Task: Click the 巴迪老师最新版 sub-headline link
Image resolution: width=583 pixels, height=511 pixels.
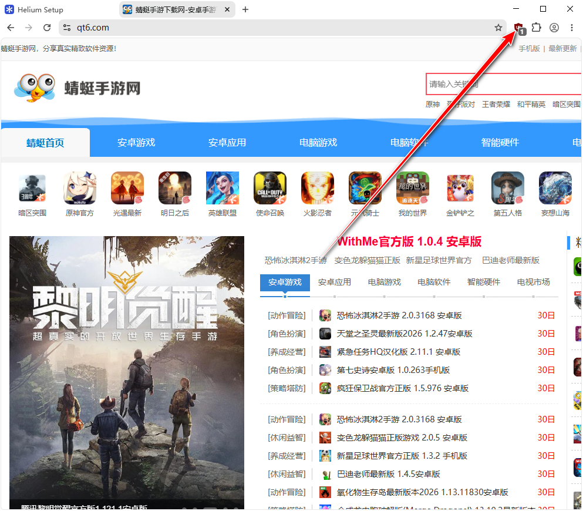Action: (x=511, y=260)
